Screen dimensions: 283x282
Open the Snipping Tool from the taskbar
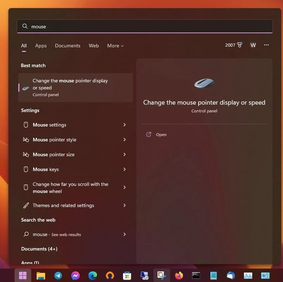click(x=161, y=275)
